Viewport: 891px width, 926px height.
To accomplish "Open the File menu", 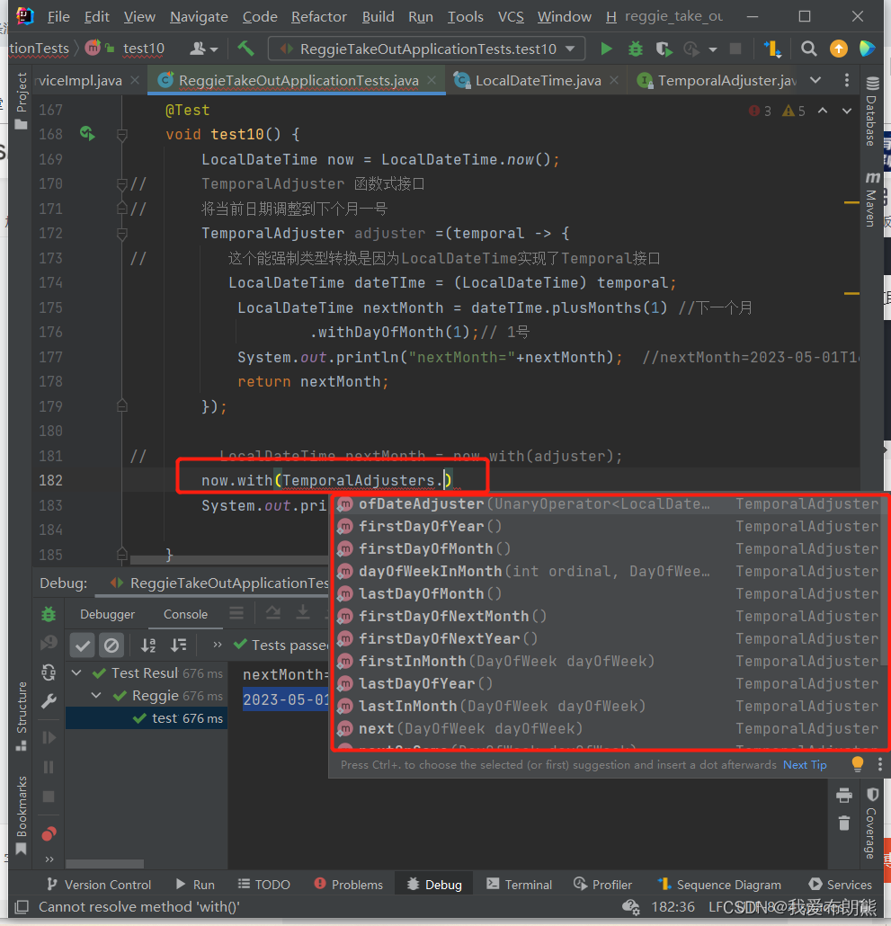I will pos(58,16).
